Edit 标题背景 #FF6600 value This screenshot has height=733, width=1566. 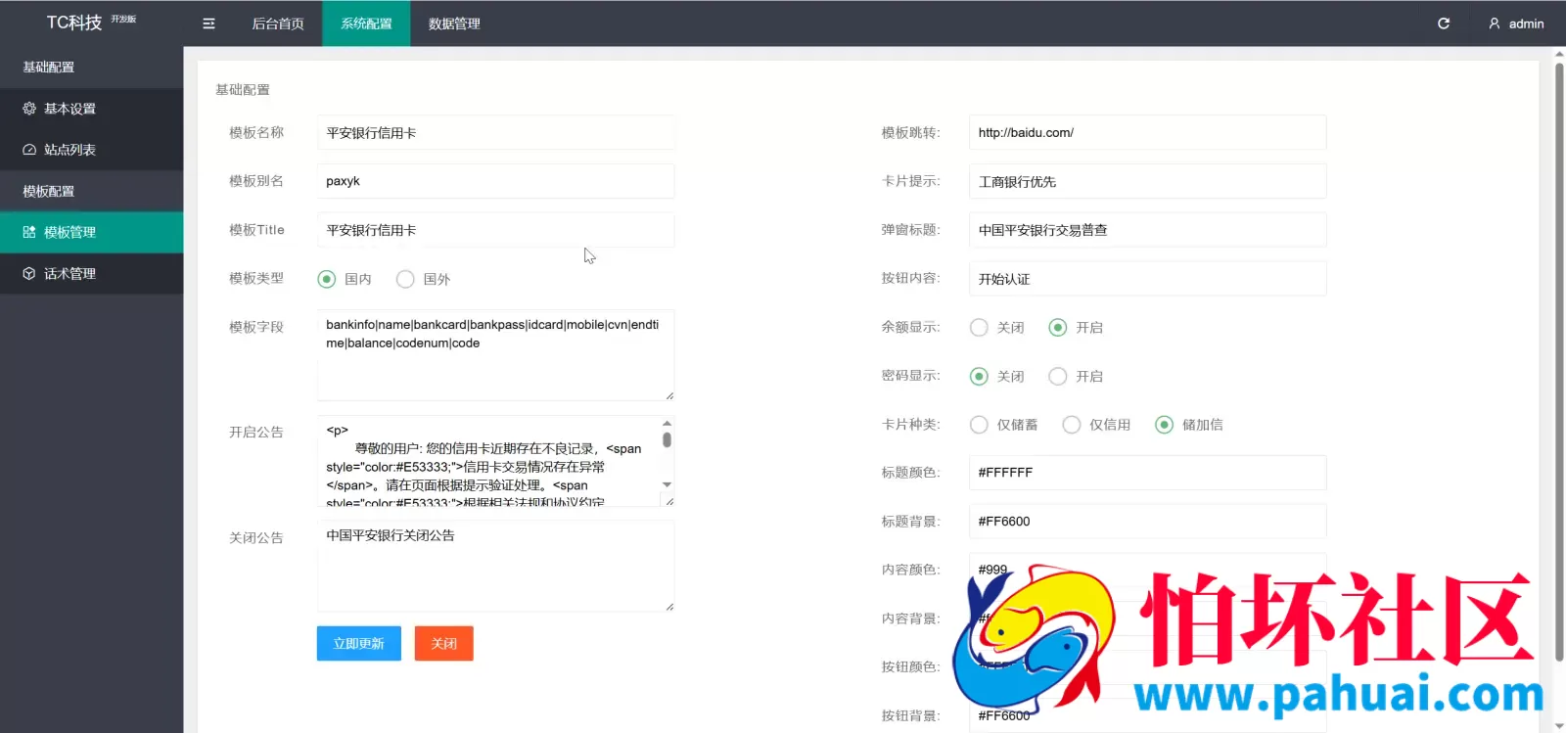pyautogui.click(x=1147, y=522)
